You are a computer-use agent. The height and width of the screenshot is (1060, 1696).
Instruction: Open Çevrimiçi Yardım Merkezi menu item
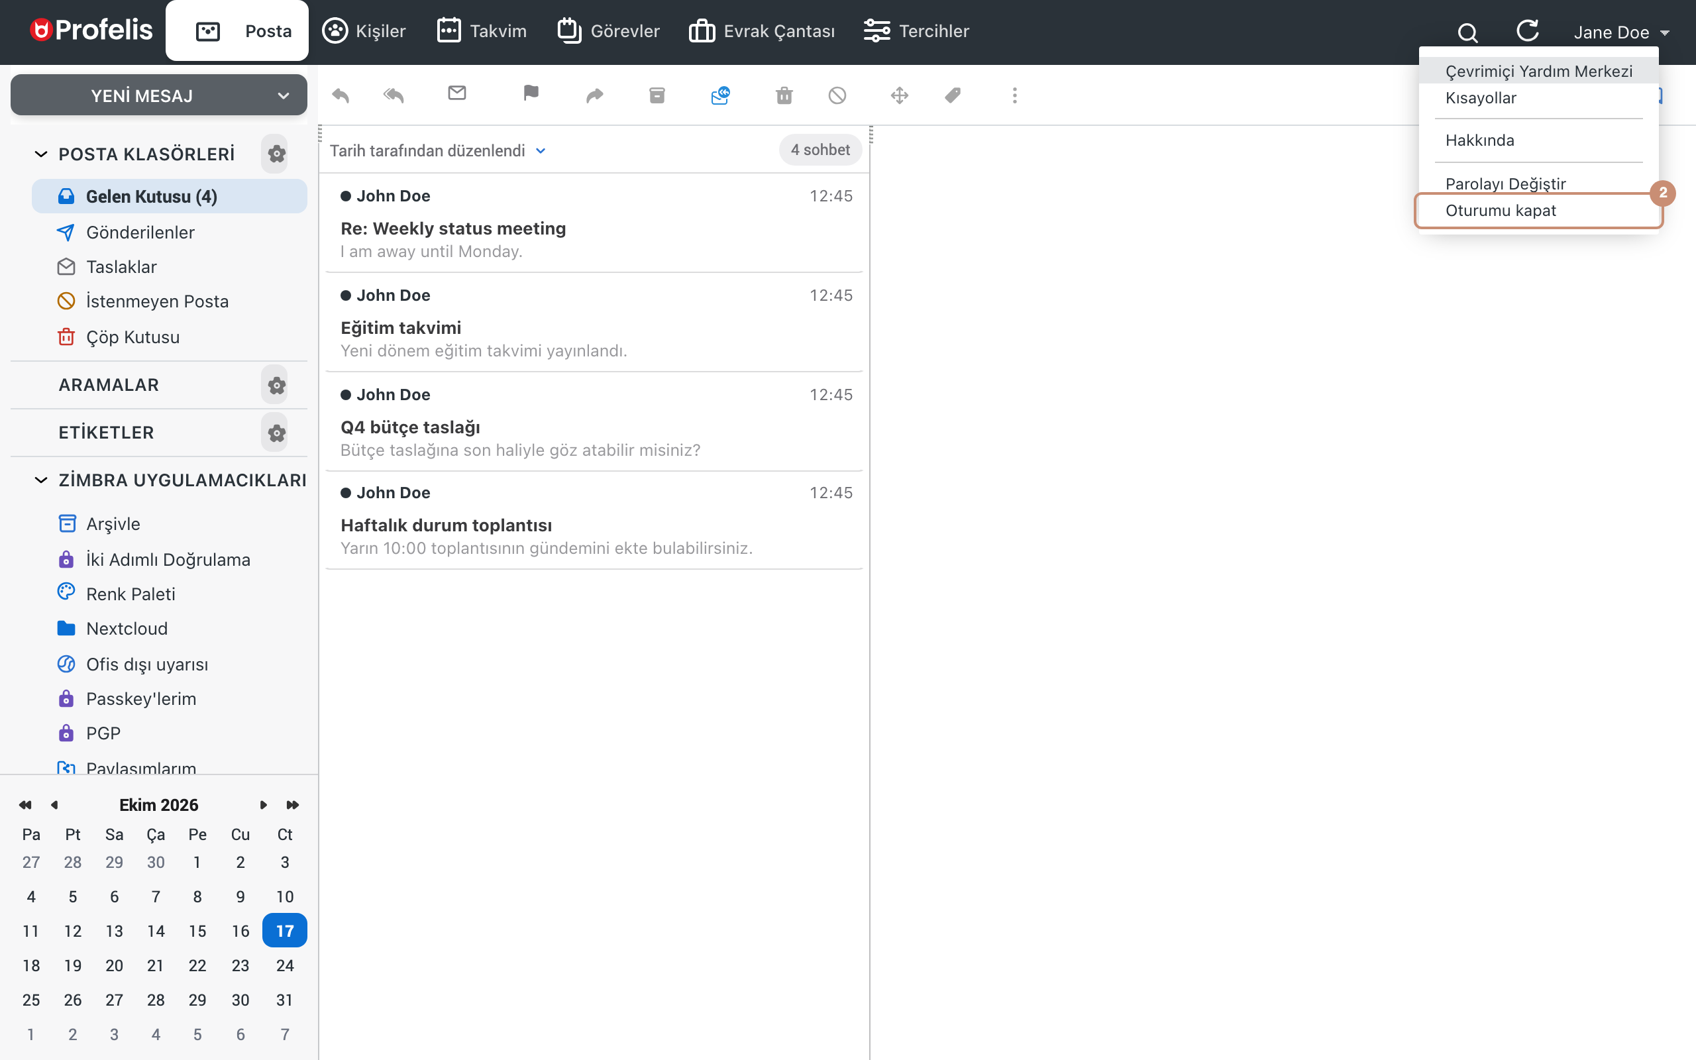1538,71
